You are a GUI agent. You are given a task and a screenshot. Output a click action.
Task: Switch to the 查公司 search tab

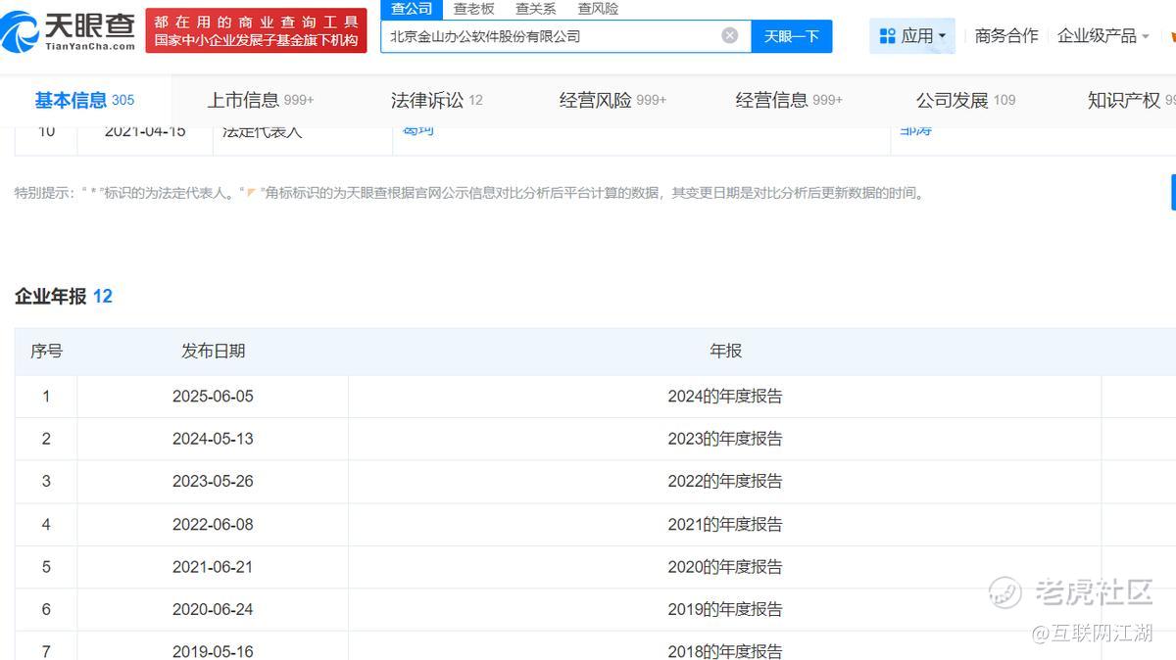412,9
